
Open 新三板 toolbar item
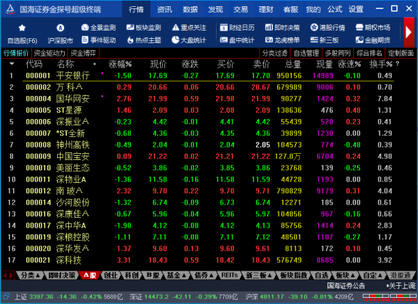[x=325, y=40]
